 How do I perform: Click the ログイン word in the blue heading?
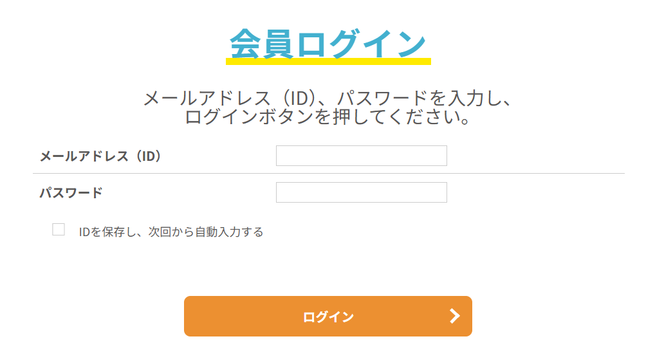360,44
